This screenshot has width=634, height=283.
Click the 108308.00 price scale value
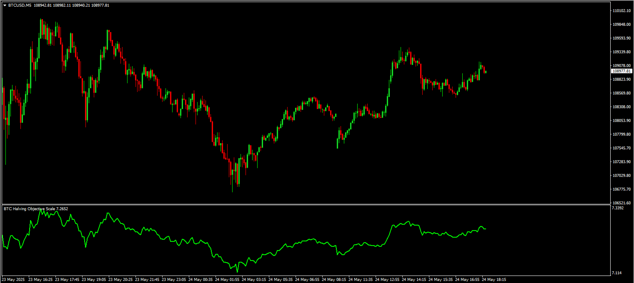[x=621, y=107]
